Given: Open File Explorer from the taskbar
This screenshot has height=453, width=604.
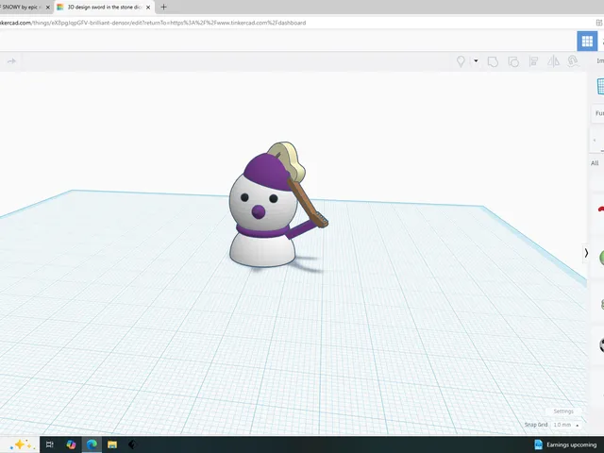Looking at the screenshot, I should (112, 445).
